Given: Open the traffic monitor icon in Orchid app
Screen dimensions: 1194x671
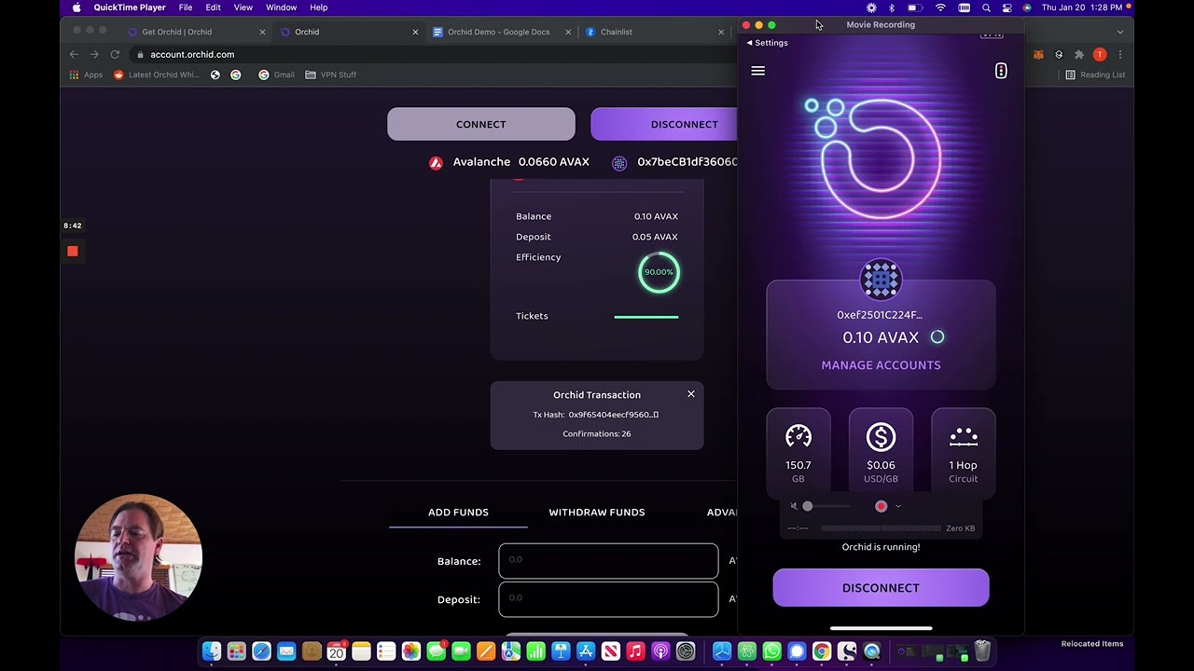Looking at the screenshot, I should pos(1001,71).
